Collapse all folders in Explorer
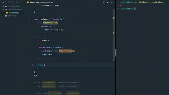This screenshot has width=169, height=95. [17, 2]
